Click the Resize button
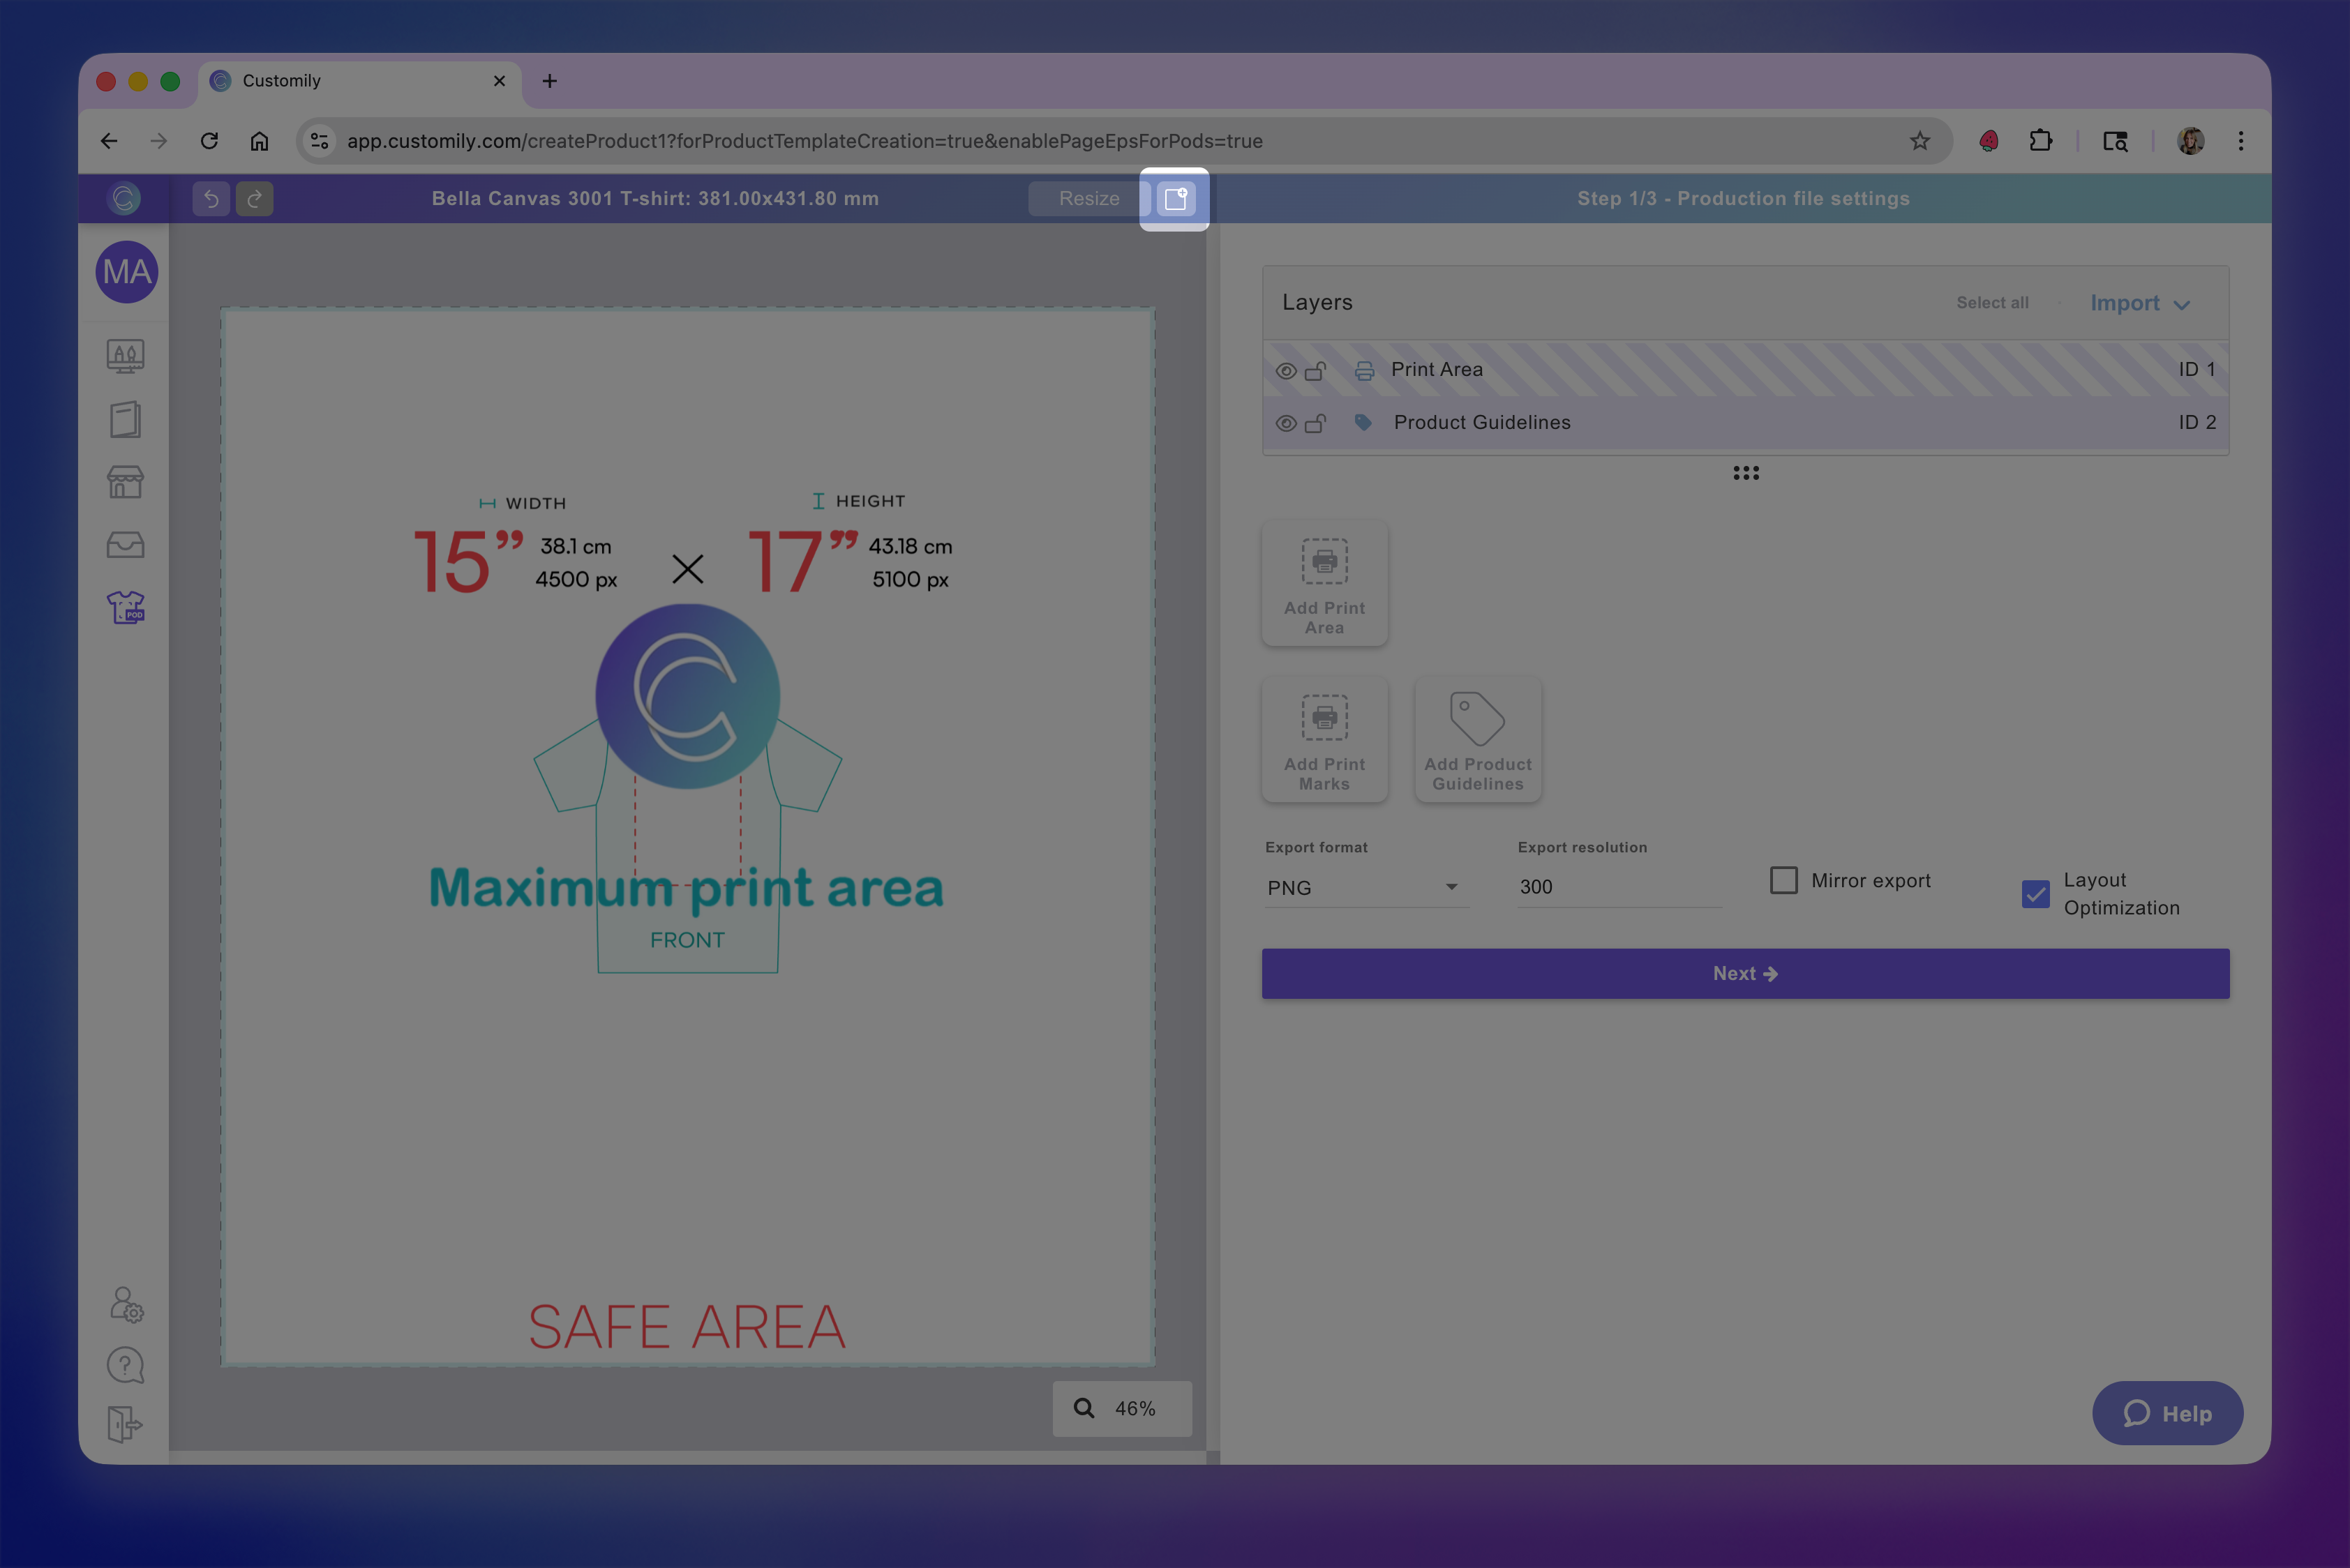Image resolution: width=2350 pixels, height=1568 pixels. point(1088,199)
